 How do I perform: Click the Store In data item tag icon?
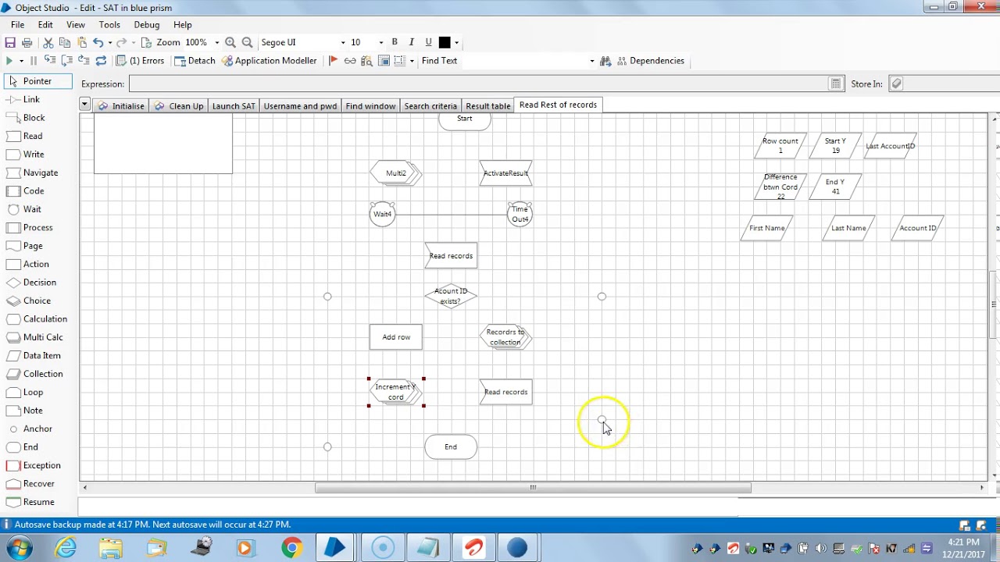(x=896, y=84)
